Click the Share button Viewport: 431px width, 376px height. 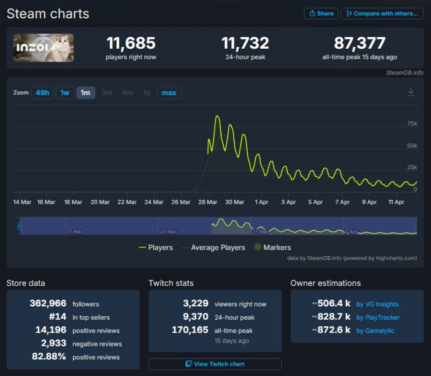(x=321, y=13)
